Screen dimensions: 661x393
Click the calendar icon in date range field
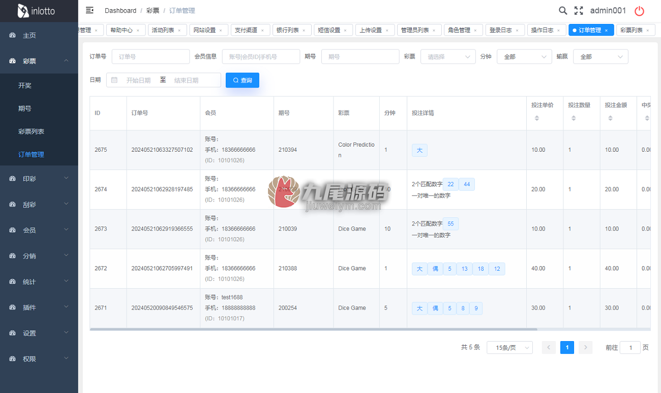coord(114,80)
